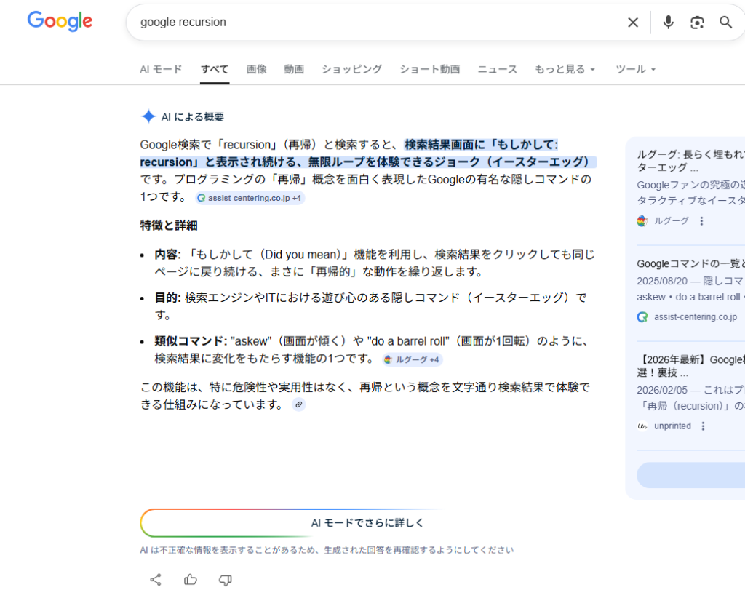
Task: Switch to the 画像 tab
Action: (256, 69)
